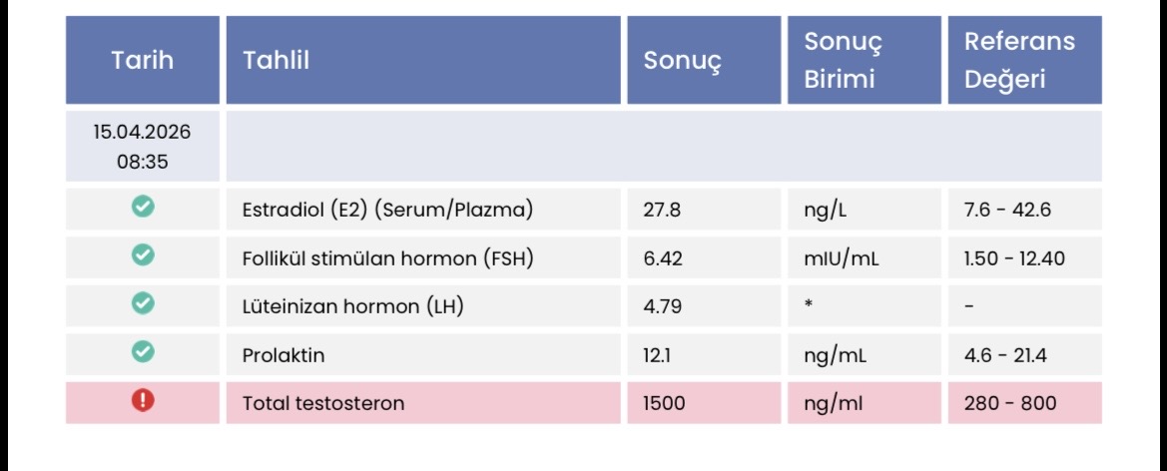Click the red warning icon beside Total testosteron
Screen dimensions: 1167x471
143,401
